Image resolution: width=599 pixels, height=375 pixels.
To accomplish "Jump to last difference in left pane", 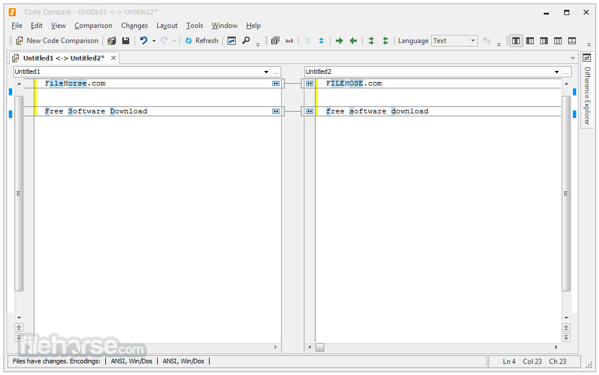I will [x=19, y=338].
